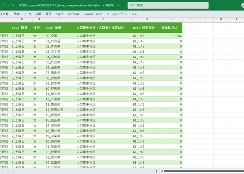Image resolution: width=244 pixels, height=174 pixels.
Task: Open the 数式 ribbon tab
Action: pos(17,14)
